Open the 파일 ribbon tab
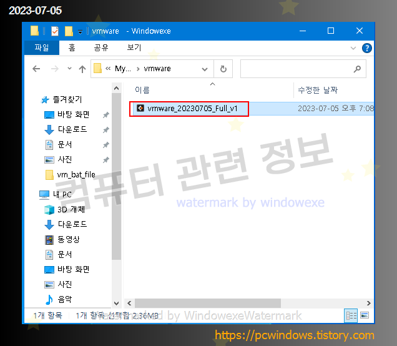The width and height of the screenshot is (397, 346). click(42, 47)
